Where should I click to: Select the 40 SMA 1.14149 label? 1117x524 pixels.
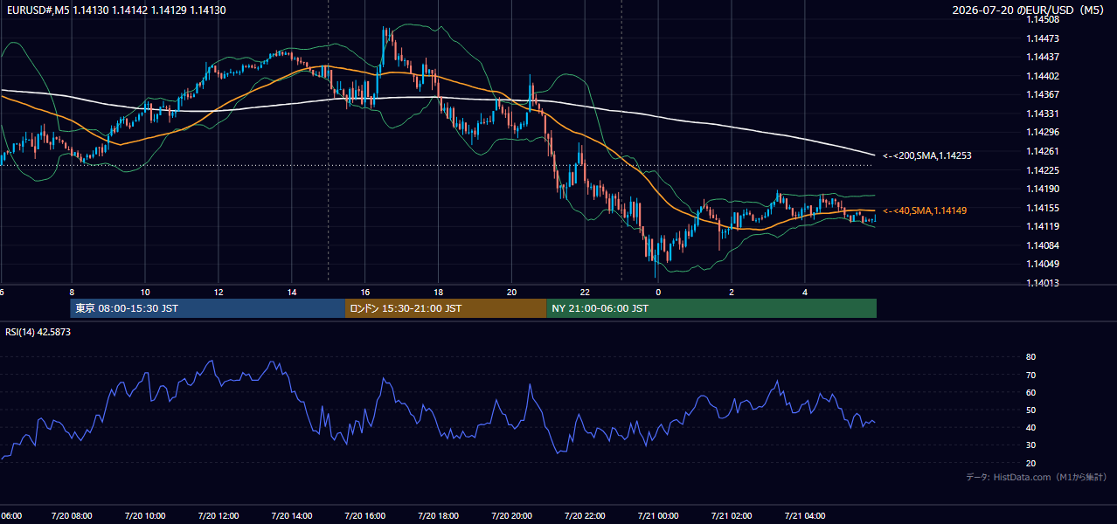[925, 210]
